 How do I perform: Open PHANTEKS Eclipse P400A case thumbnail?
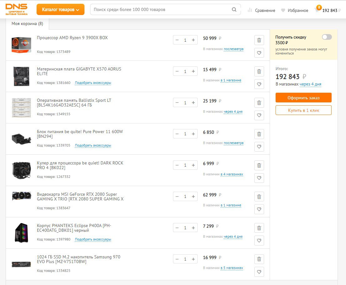click(x=21, y=233)
